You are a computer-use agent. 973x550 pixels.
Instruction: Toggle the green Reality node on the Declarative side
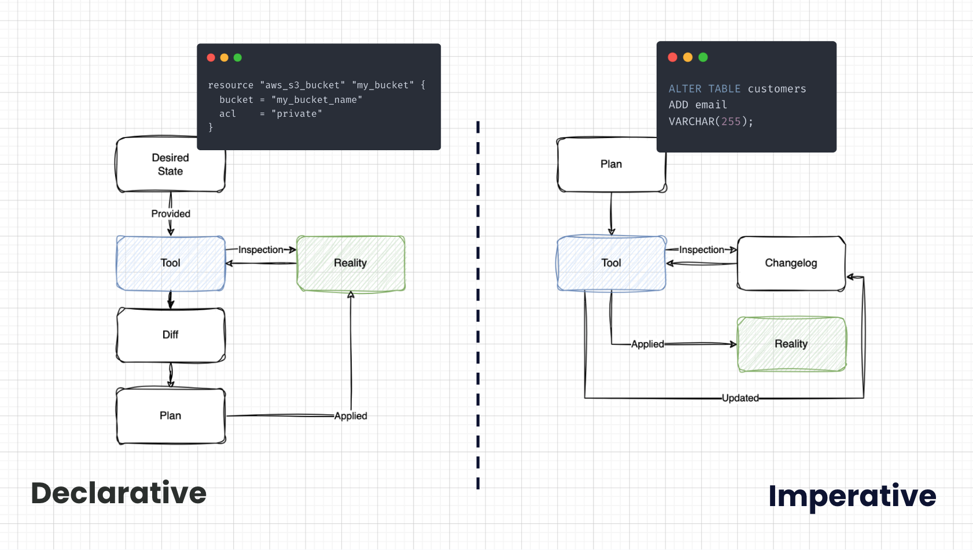[x=350, y=263]
